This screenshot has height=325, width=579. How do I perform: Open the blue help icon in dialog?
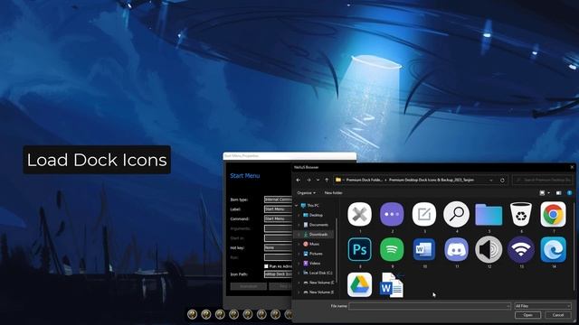pos(569,192)
